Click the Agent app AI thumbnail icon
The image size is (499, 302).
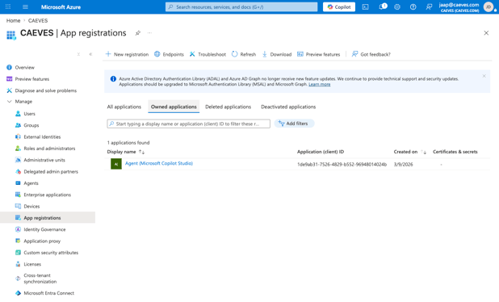115,164
